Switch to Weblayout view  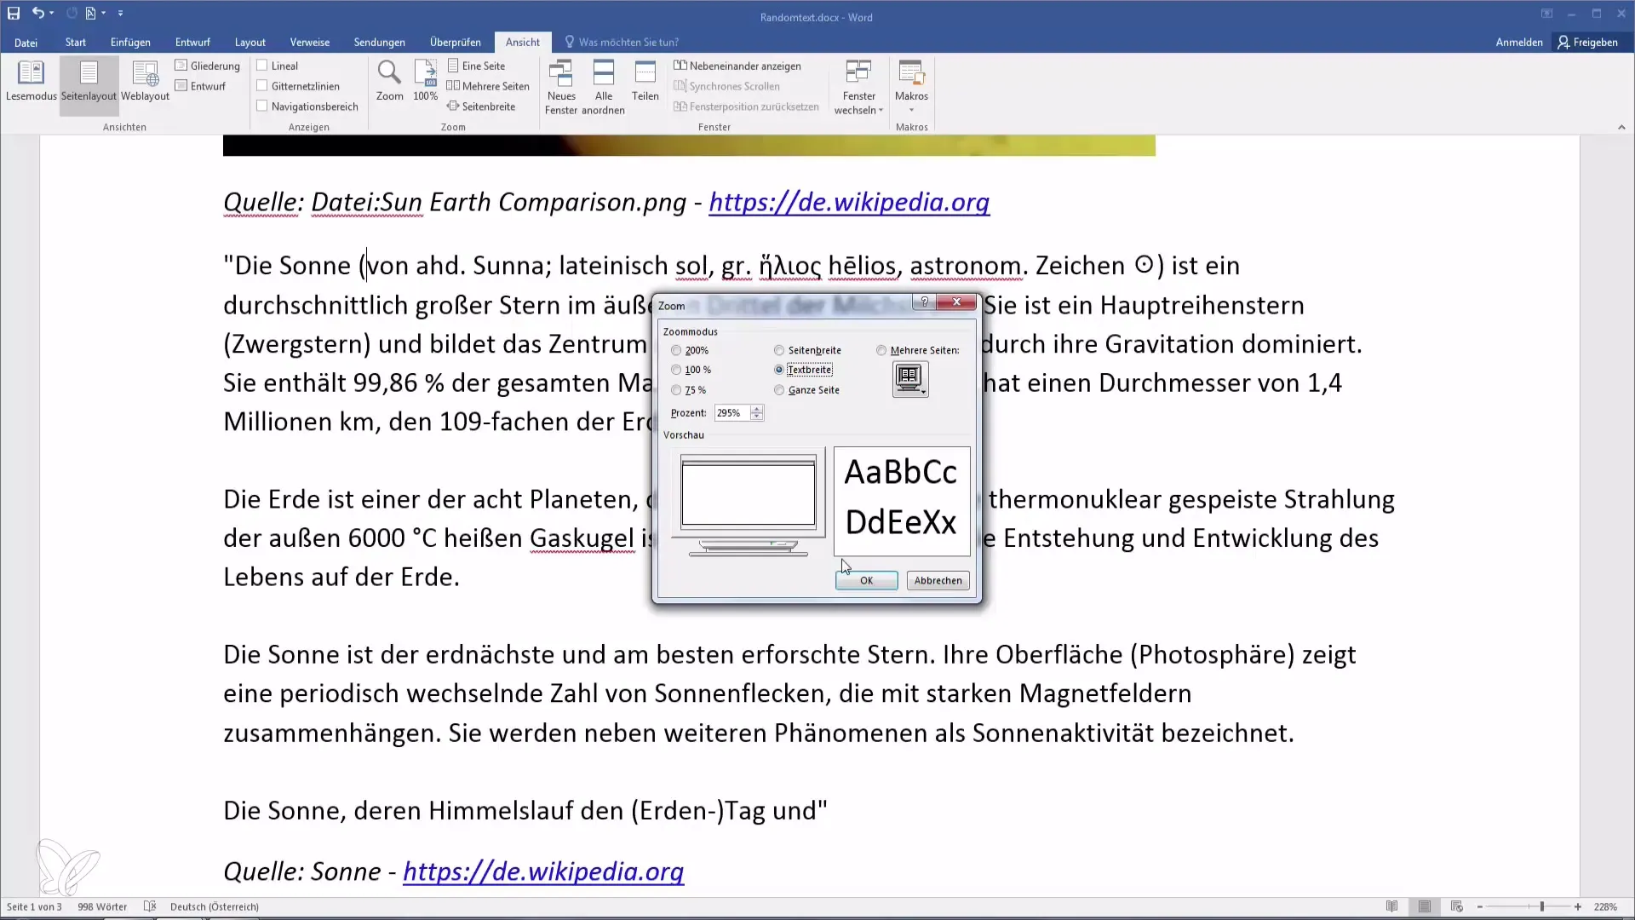(145, 81)
